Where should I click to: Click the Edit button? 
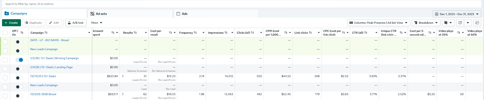click(x=54, y=23)
